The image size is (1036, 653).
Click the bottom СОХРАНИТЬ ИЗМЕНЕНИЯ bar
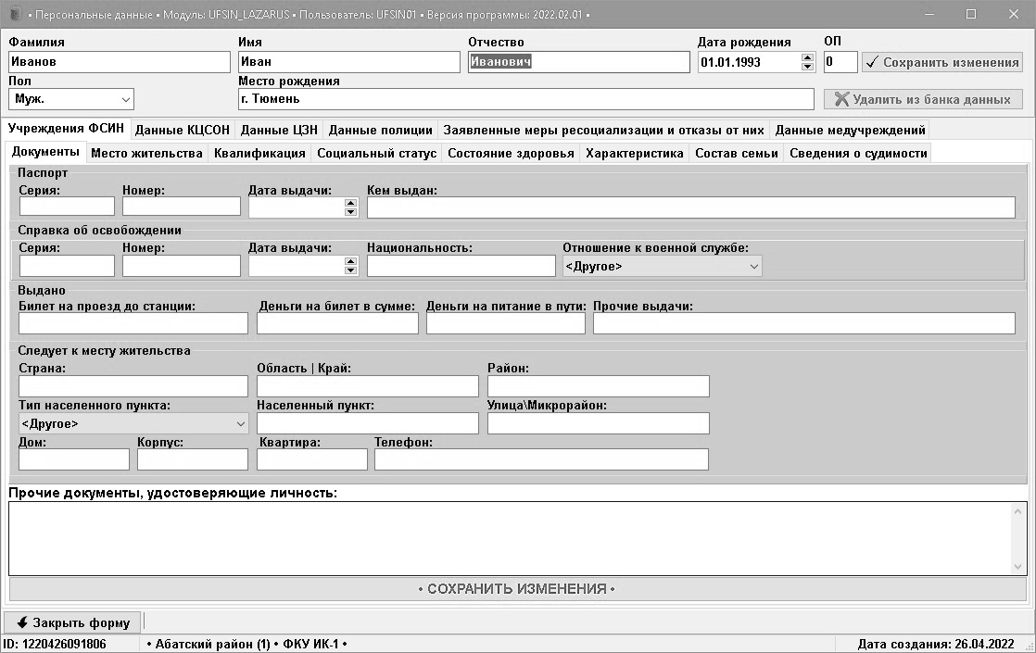coord(517,589)
